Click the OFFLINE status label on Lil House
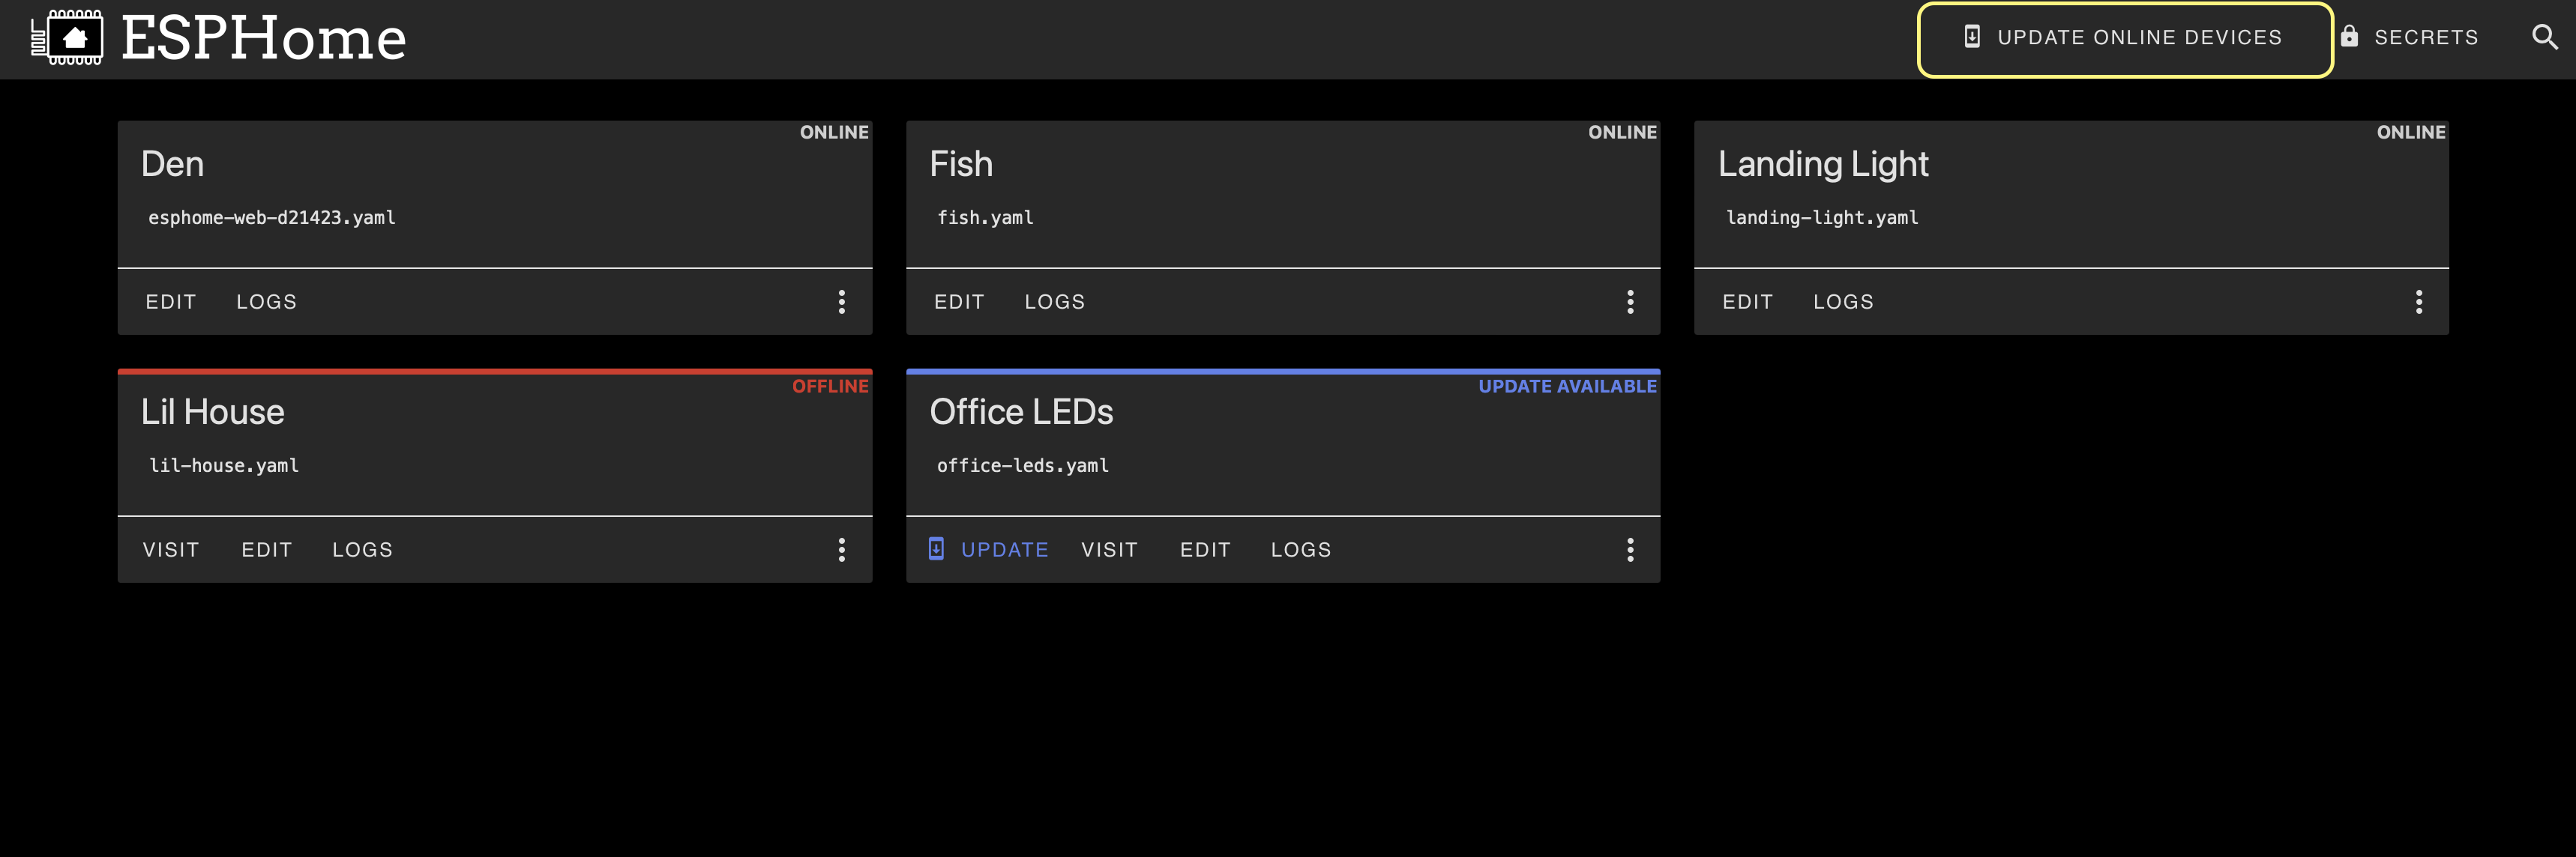Viewport: 2576px width, 857px height. (x=830, y=386)
